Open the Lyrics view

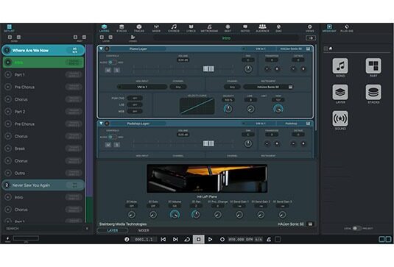[x=191, y=28]
